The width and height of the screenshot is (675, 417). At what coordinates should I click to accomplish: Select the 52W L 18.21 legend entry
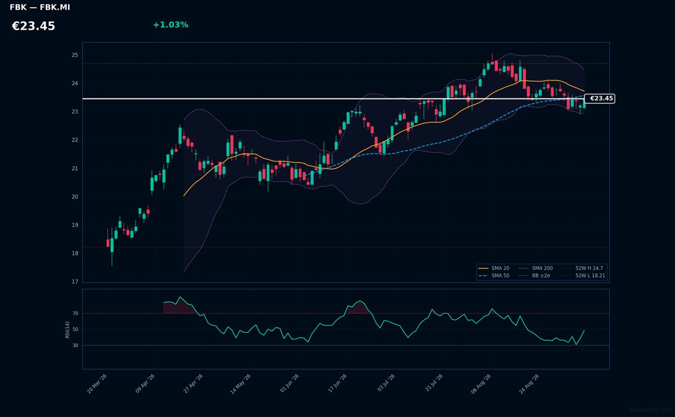584,276
